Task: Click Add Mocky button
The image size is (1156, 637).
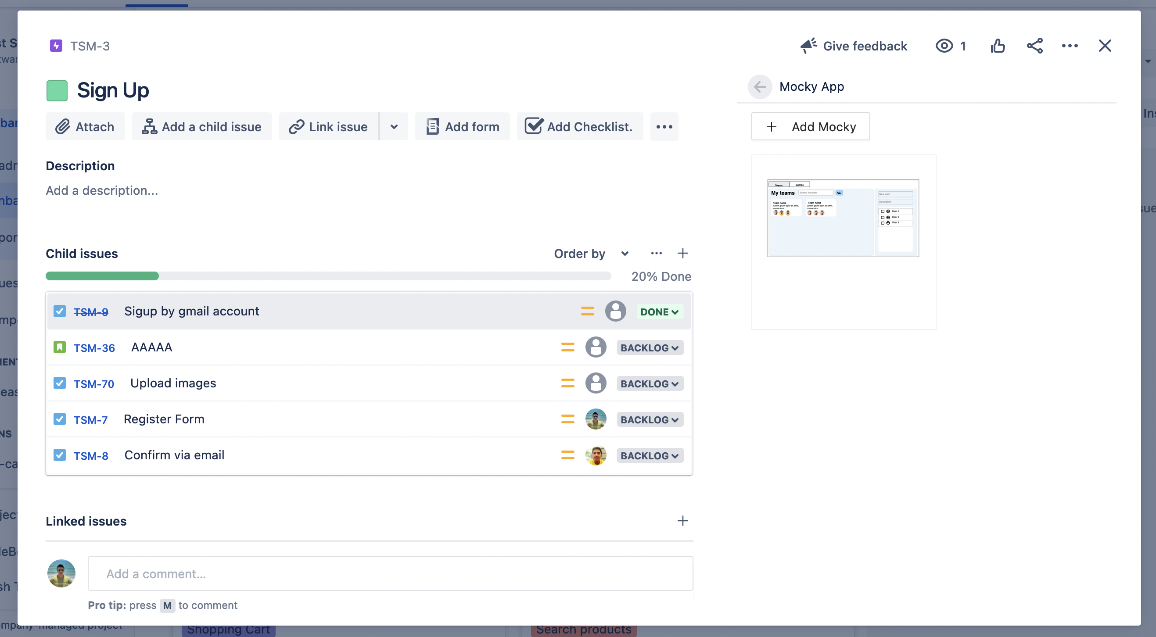Action: click(x=811, y=127)
